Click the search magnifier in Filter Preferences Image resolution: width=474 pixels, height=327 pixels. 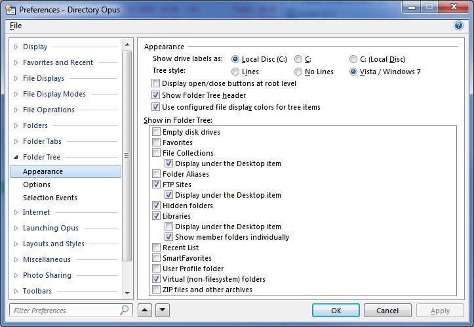(x=125, y=310)
